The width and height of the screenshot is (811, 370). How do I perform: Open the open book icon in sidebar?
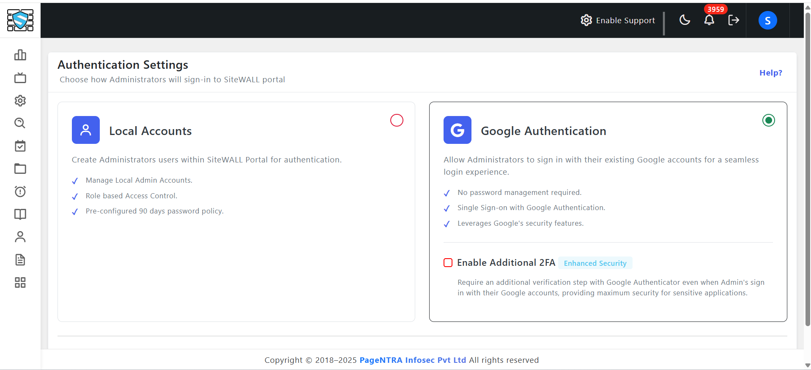pyautogui.click(x=20, y=214)
